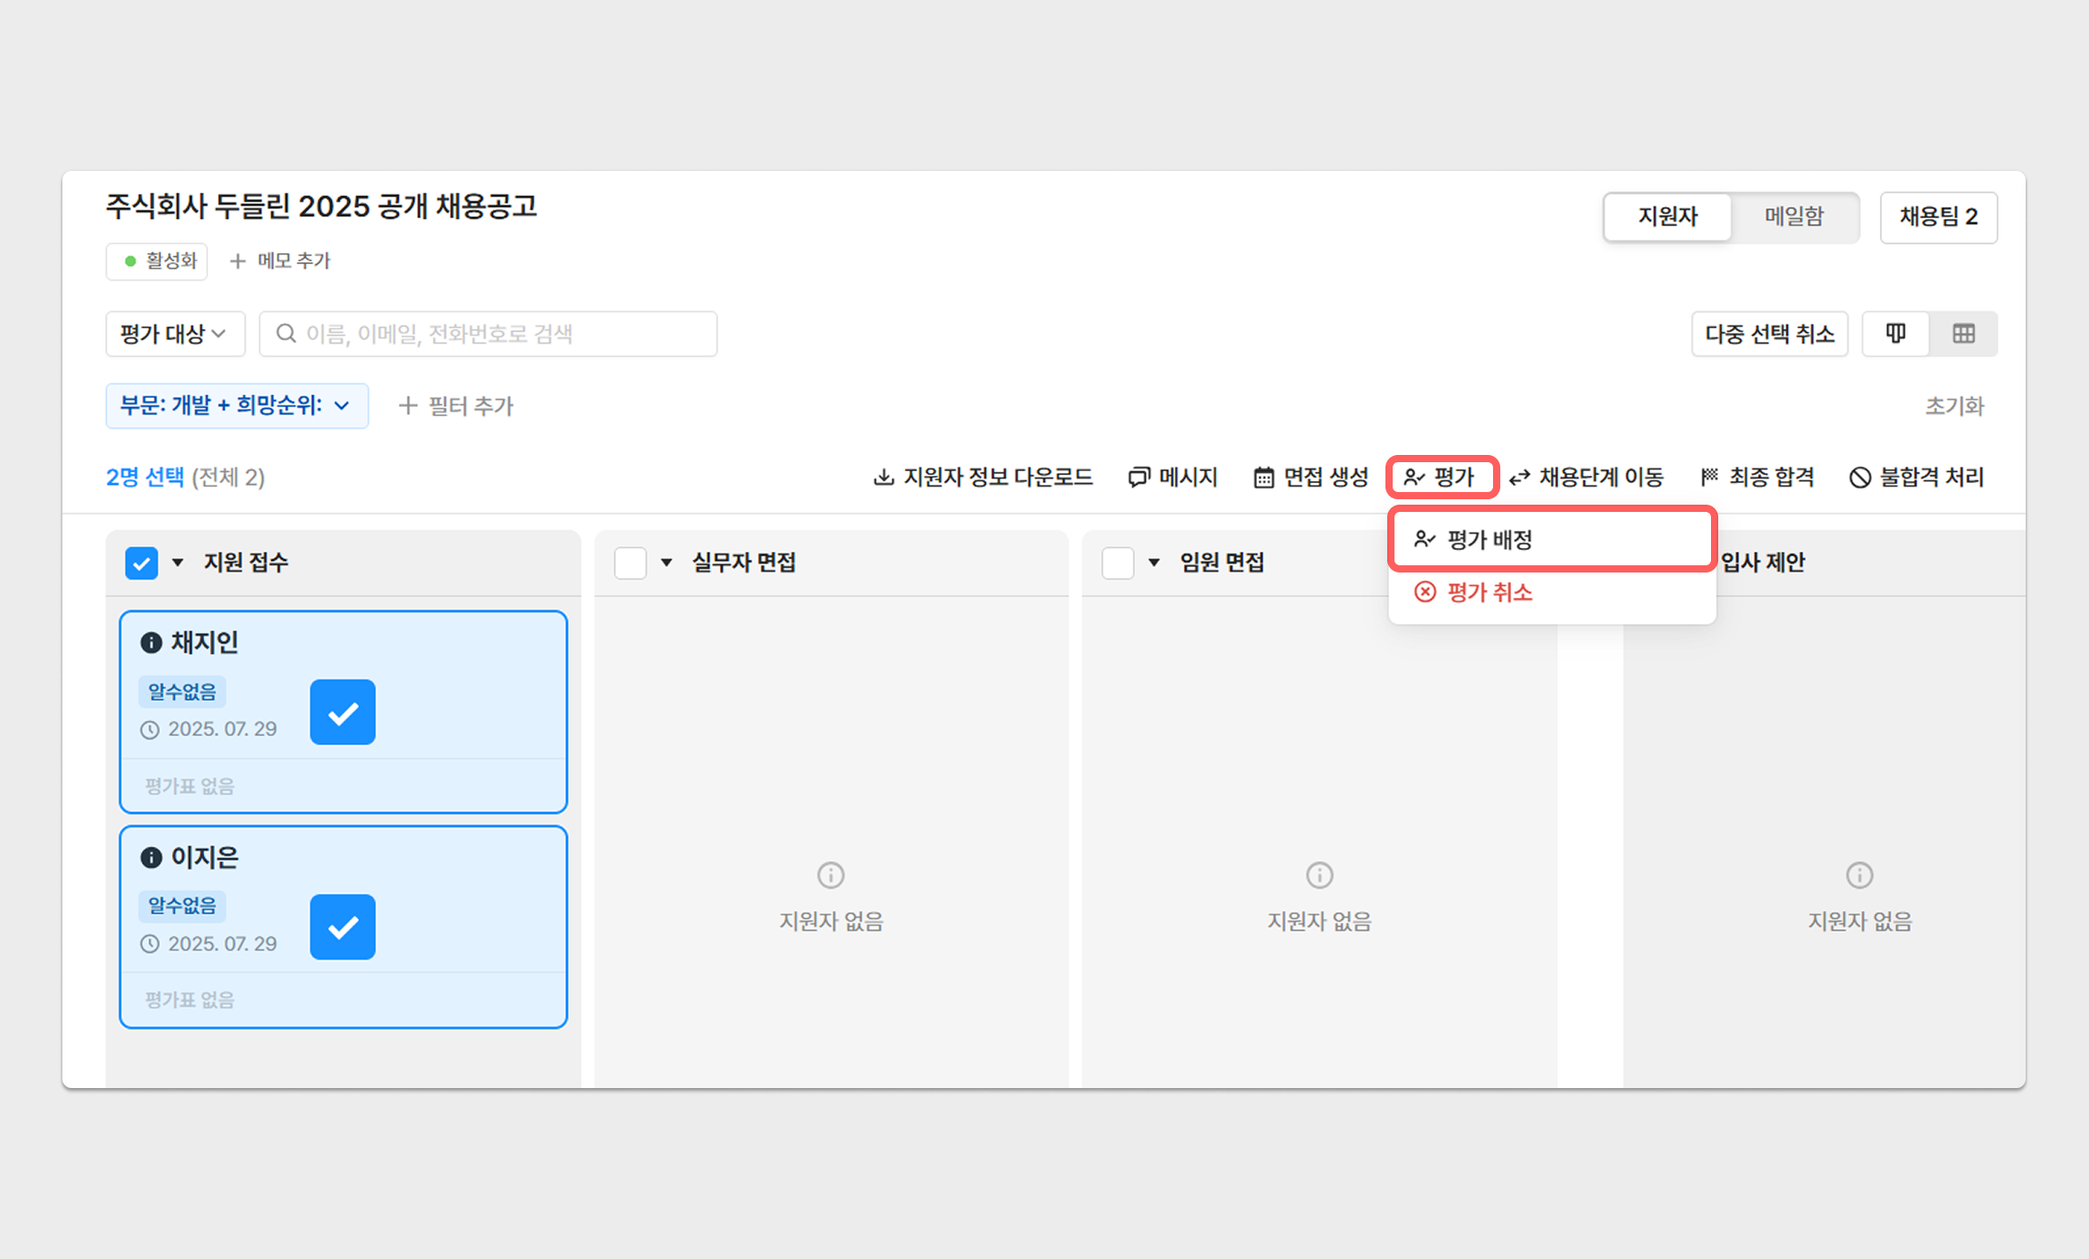Click the 최종 합격 flag icon

point(1709,477)
